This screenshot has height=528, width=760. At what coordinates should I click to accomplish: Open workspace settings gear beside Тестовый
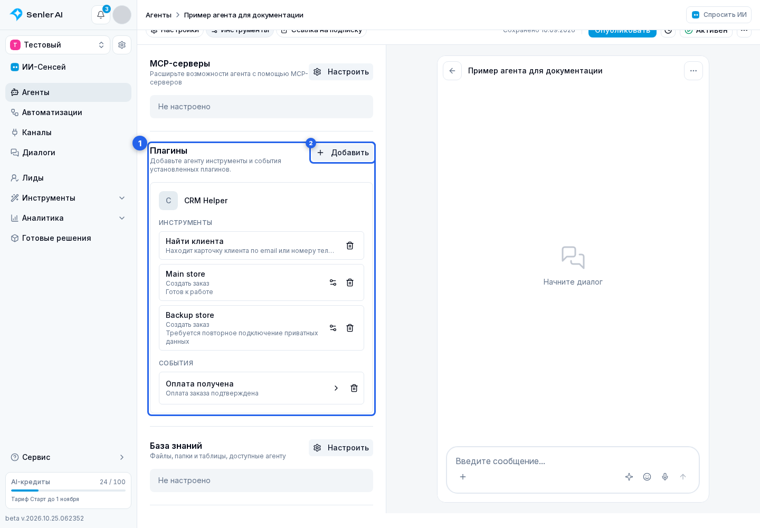tap(122, 45)
